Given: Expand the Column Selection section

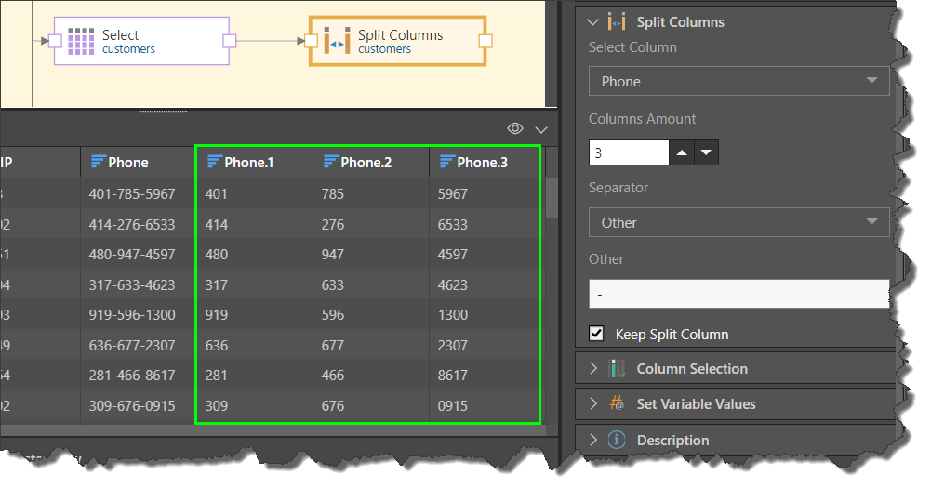Looking at the screenshot, I should (x=593, y=369).
